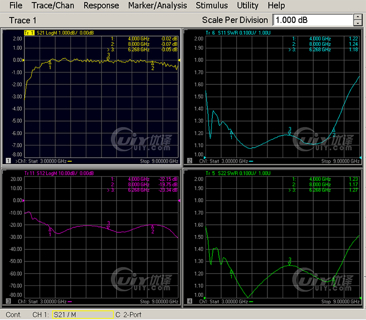Decrease scale per division with down arrow
Image resolution: width=366 pixels, height=320 pixels.
(x=358, y=23)
